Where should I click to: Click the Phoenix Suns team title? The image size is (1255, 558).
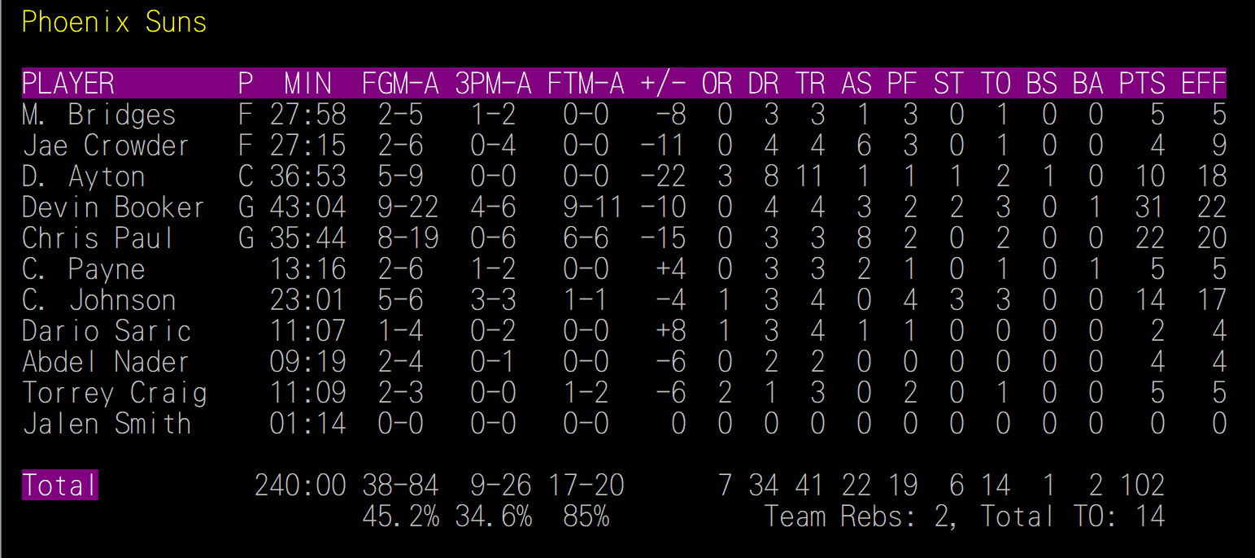[115, 22]
